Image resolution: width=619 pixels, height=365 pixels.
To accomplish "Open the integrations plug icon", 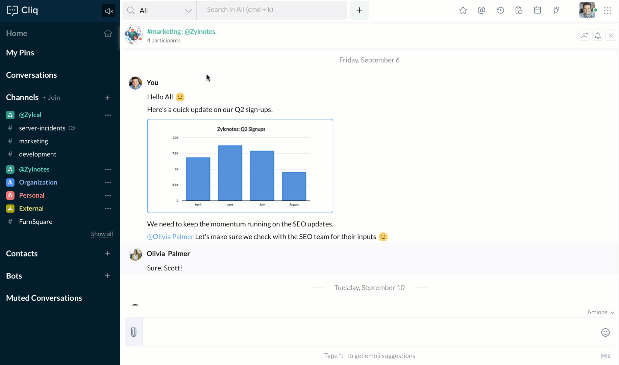I will 556,10.
